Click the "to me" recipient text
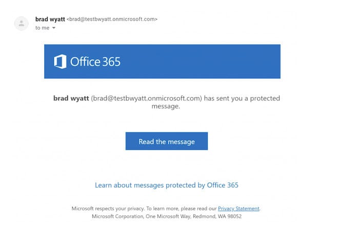Screen dimensions: 359x230 [x=43, y=28]
